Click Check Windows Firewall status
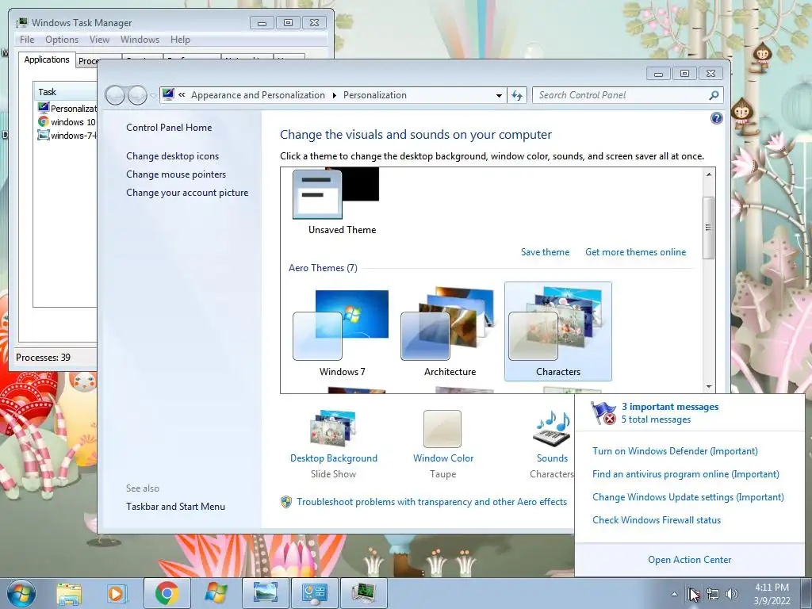The height and width of the screenshot is (609, 812). [x=656, y=520]
